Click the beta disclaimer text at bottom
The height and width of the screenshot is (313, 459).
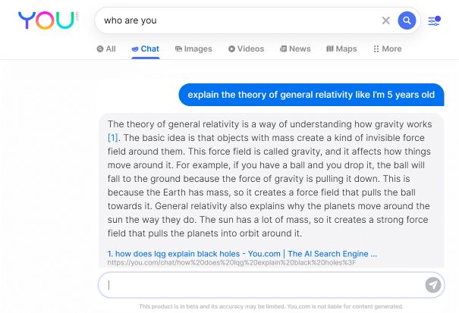271,306
